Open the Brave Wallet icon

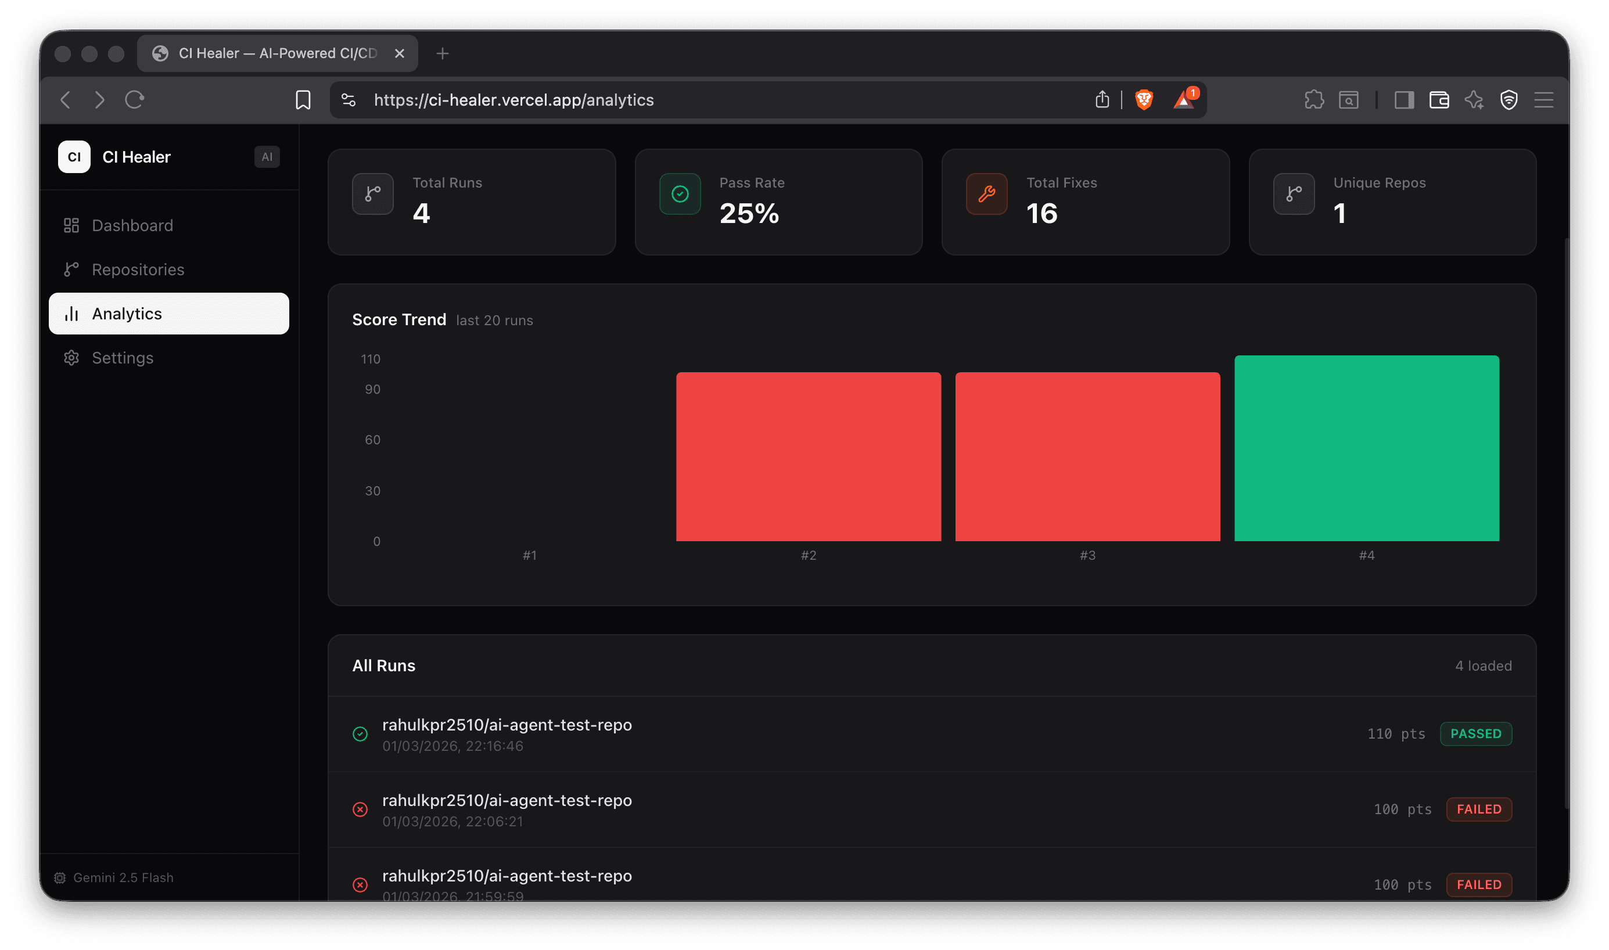[x=1439, y=100]
